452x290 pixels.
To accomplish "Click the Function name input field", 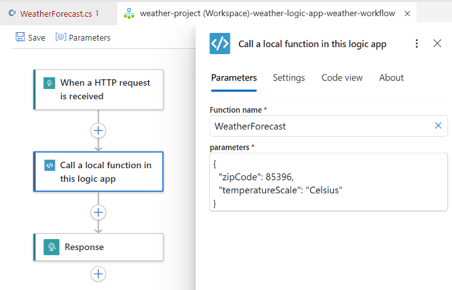I will [x=320, y=126].
